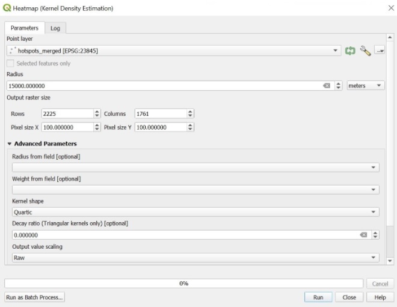Click the Run button
Screen dimensions: 397x307
[x=318, y=297]
